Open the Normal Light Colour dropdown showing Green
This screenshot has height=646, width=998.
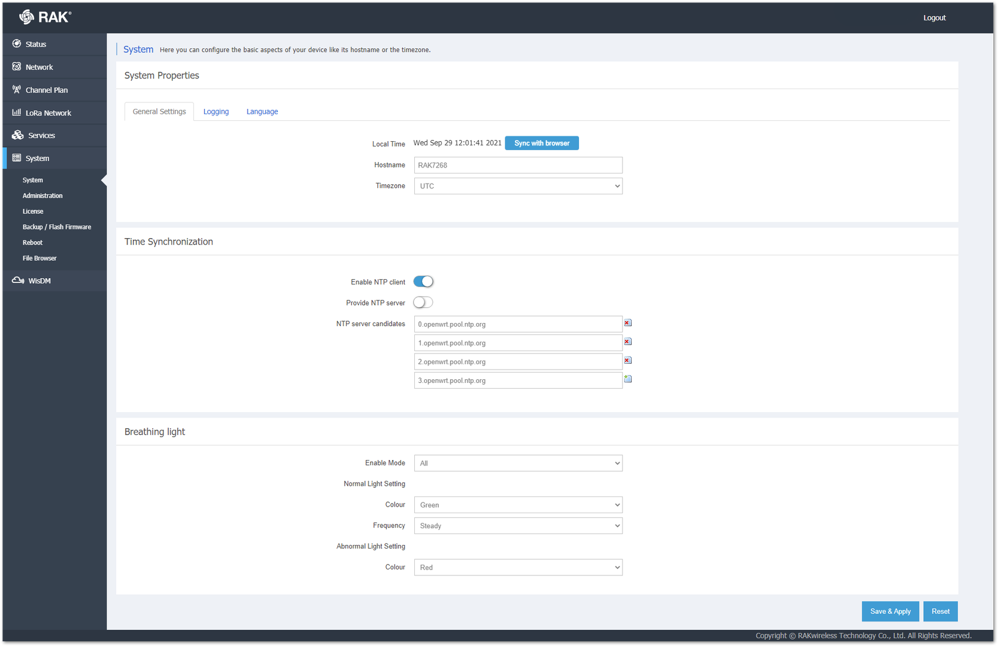tap(518, 505)
